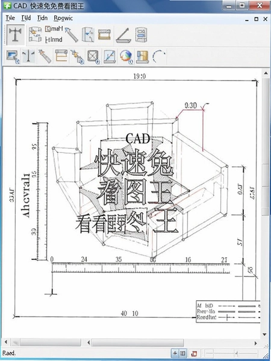Restore the inner document window
The image size is (271, 361).
point(257,19)
